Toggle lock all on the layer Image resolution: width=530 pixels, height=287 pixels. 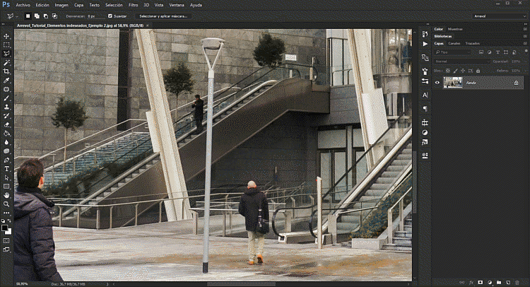pyautogui.click(x=478, y=71)
